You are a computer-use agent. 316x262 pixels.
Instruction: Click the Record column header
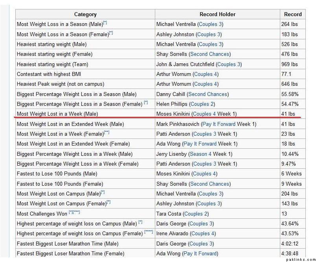tap(293, 14)
